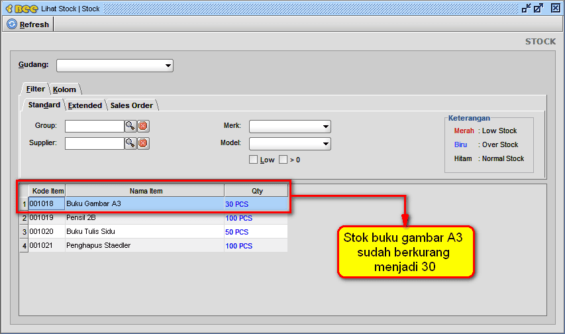Click the minimize-to-tray window icon
The width and height of the screenshot is (565, 334).
tap(526, 9)
